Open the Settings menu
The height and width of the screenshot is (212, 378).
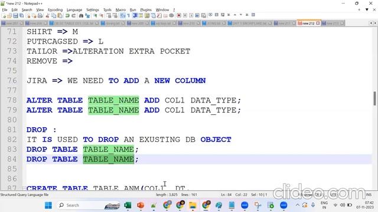pyautogui.click(x=93, y=9)
